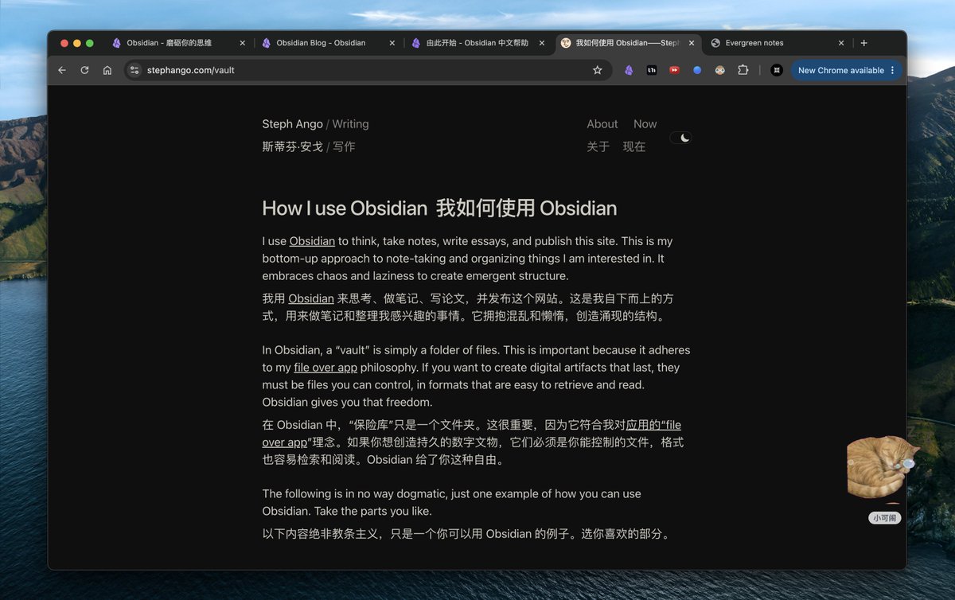Close the active '我如何使用 Obsidian' tab
Screen dimensions: 955x600
[692, 43]
